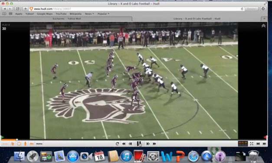
Task: Skip to the next clip
Action: [x=264, y=143]
